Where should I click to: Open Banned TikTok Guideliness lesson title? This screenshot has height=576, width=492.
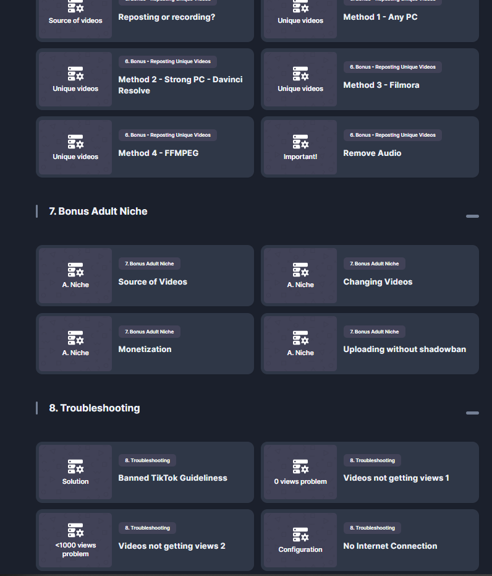[x=172, y=478]
